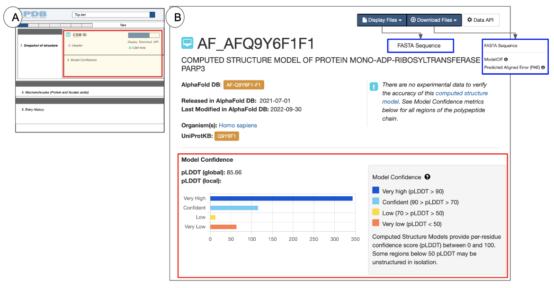Screen dimensions: 554x288
Task: Click the blue search button on top bar
Action: tap(152, 15)
